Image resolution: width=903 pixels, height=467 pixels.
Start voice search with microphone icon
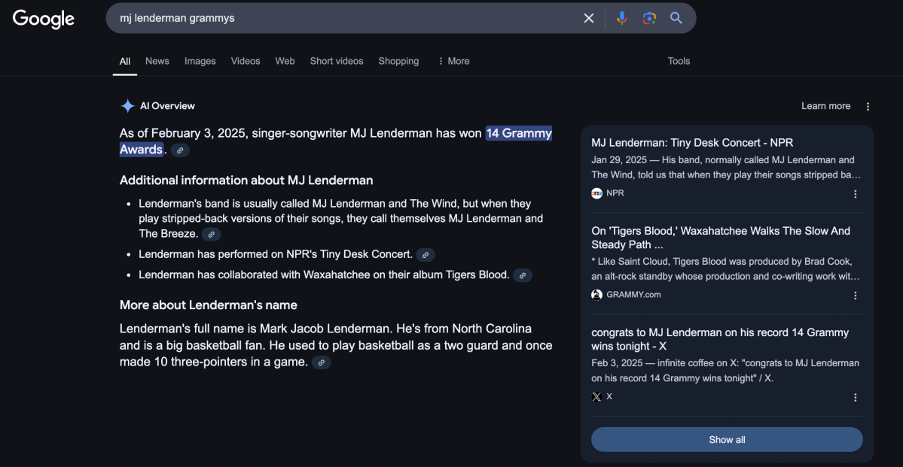tap(621, 18)
